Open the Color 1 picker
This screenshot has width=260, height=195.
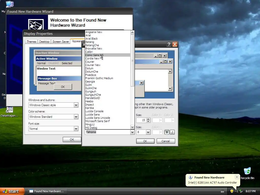(x=157, y=120)
